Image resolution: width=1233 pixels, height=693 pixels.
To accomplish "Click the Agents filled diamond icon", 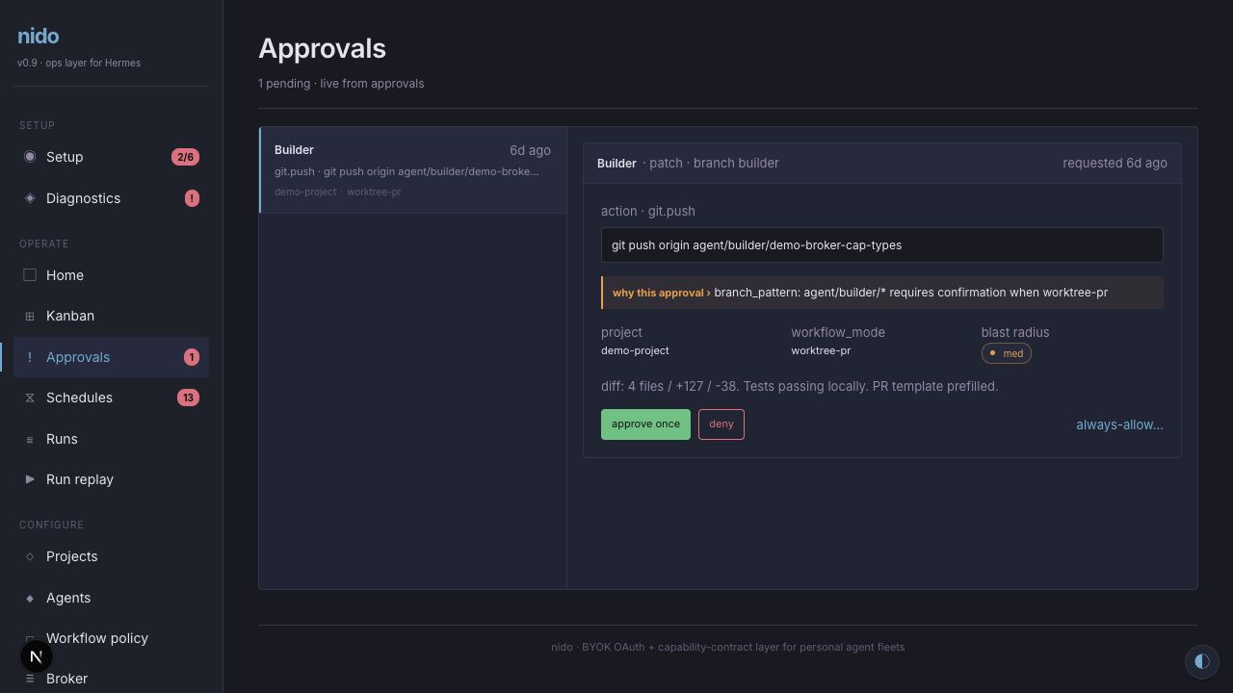I will [30, 598].
